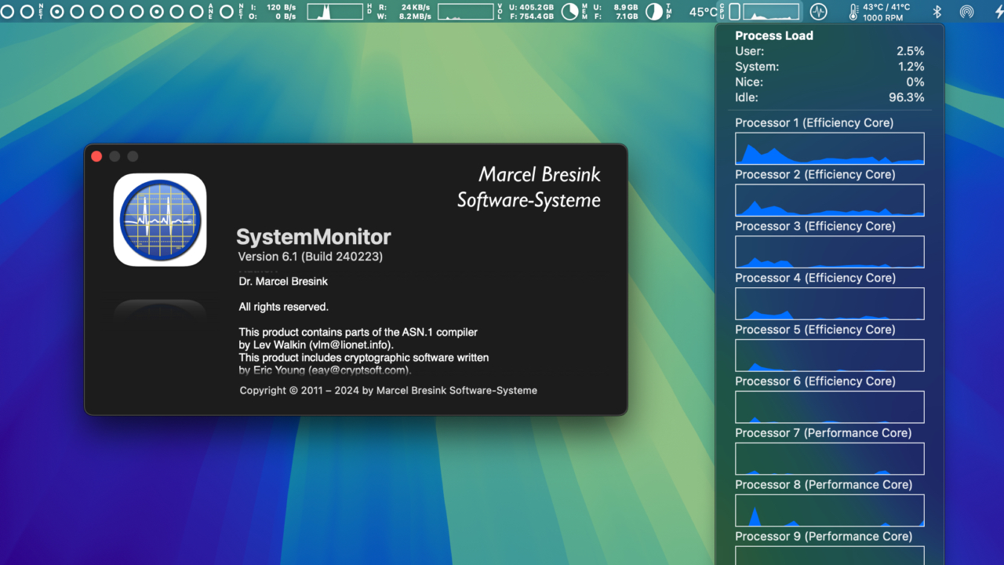Open the AirDrop-style radiating menu bar icon
This screenshot has height=565, width=1004.
point(966,12)
